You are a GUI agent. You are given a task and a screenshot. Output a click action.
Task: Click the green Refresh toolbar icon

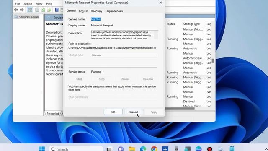click(43, 10)
